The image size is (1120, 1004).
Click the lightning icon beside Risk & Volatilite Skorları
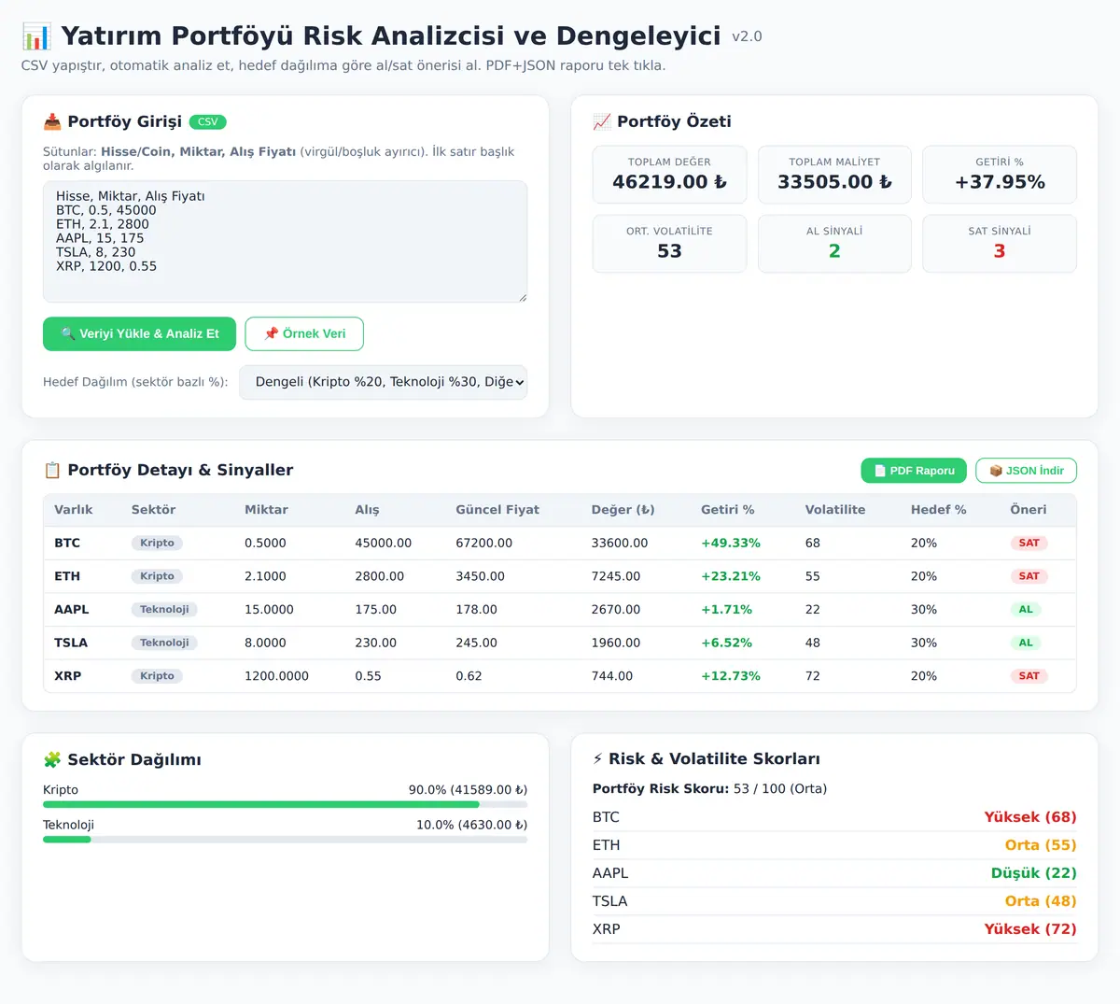(598, 759)
